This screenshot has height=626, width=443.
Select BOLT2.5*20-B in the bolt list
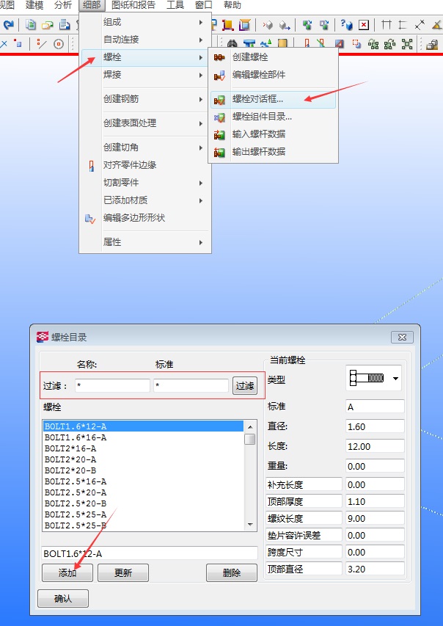click(x=143, y=503)
